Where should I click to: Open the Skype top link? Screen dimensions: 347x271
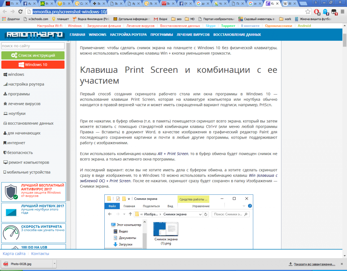pos(211,26)
